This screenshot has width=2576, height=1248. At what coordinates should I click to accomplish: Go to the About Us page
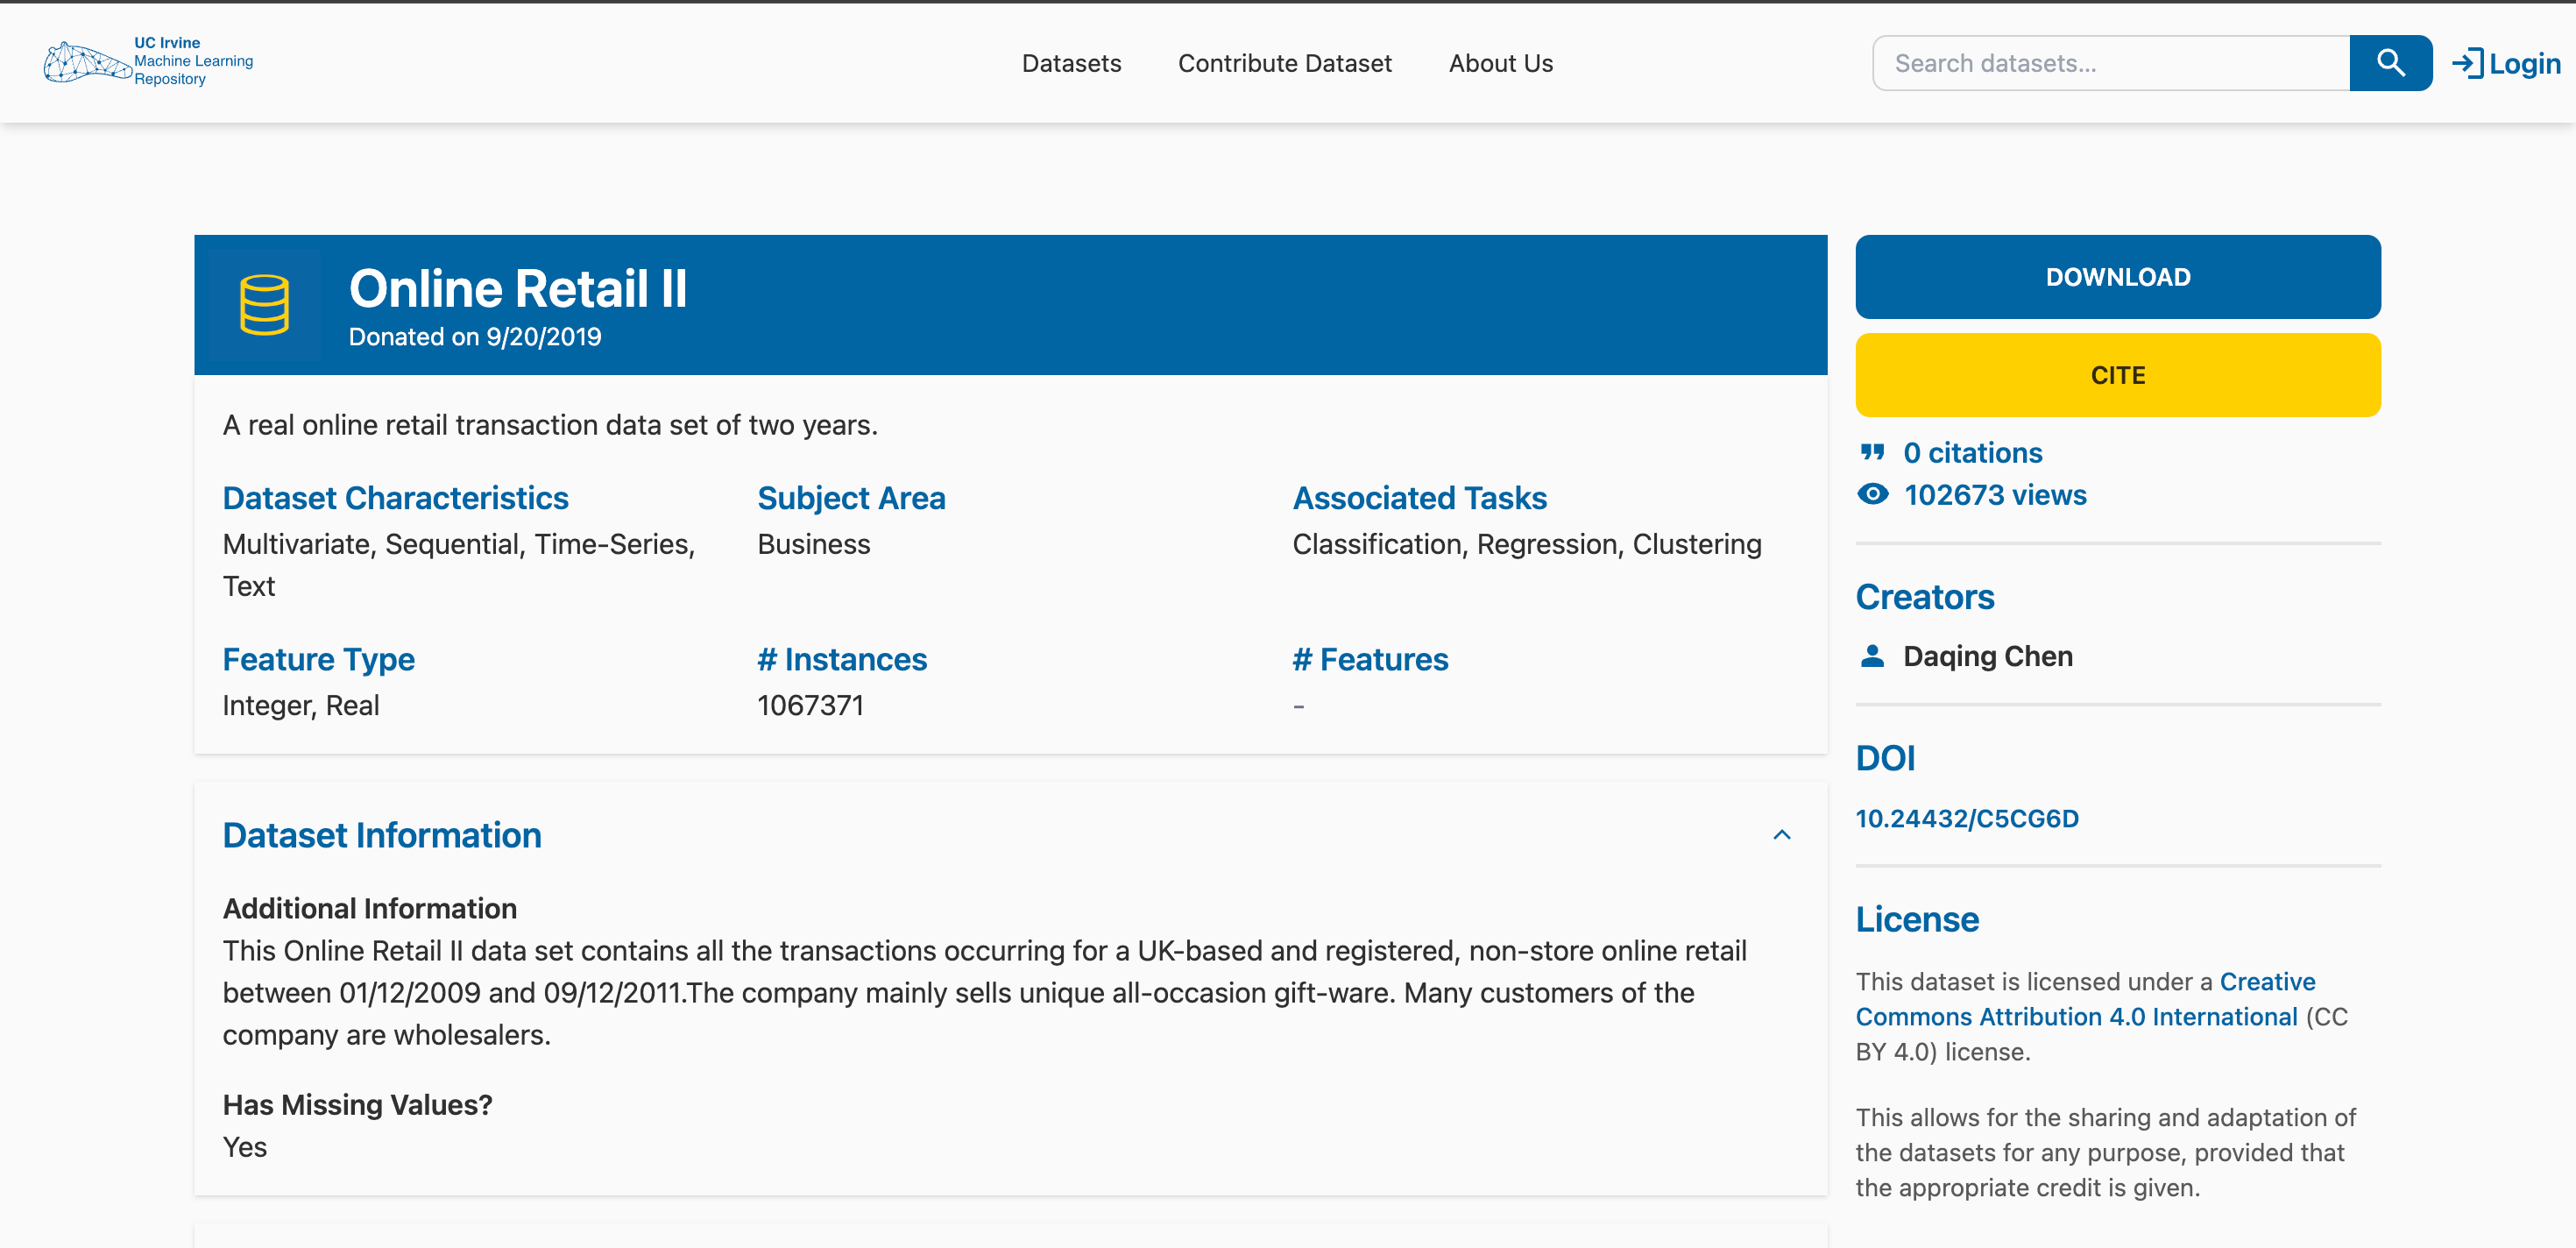(1500, 63)
